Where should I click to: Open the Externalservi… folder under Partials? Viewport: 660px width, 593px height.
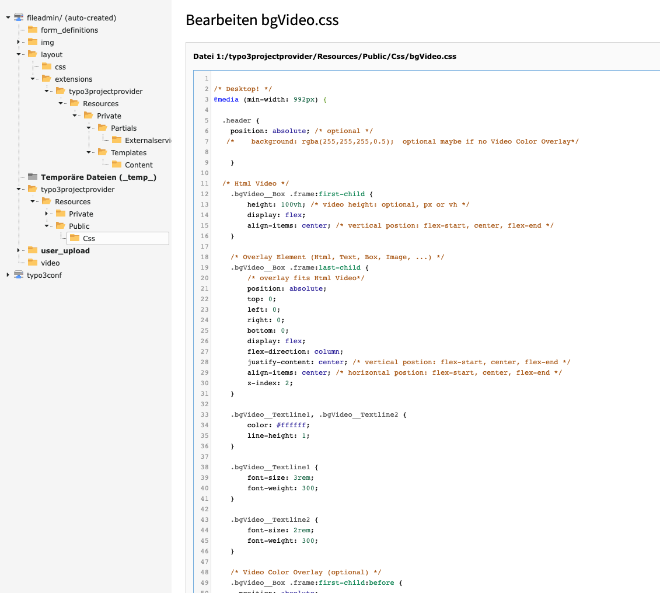[x=147, y=140]
